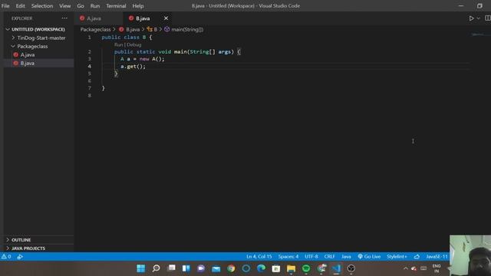491x276 pixels.
Task: Click the Run code lens link
Action: (x=118, y=44)
